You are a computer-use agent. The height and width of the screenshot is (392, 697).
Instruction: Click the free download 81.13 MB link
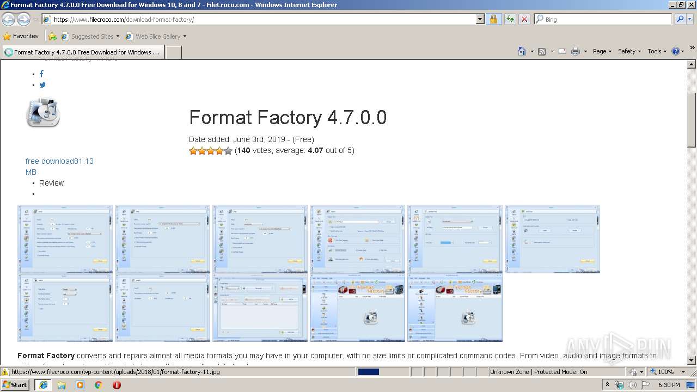(59, 167)
